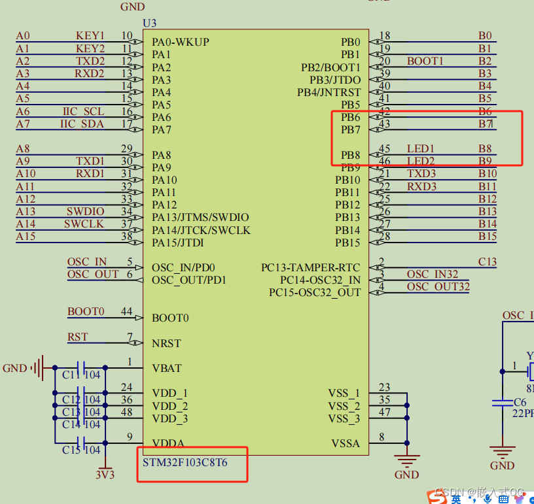Select the RXD1 net label
The image size is (534, 504).
[x=90, y=173]
